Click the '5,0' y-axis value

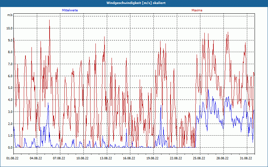pyautogui.click(x=10, y=88)
